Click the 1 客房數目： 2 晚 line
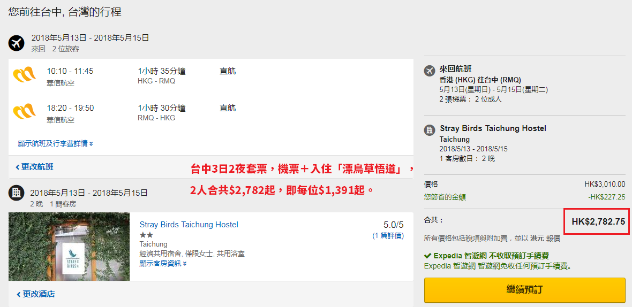632x307 pixels. 467,158
